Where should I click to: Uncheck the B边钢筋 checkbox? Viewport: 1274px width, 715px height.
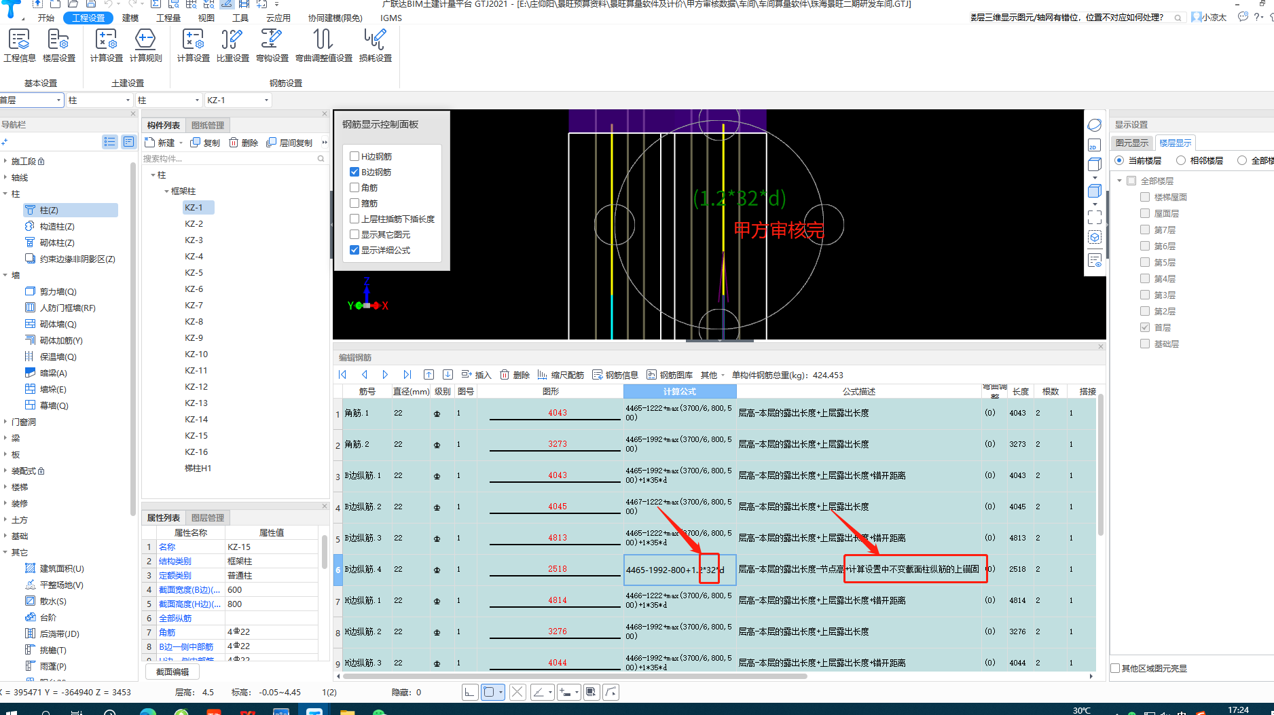pos(354,172)
